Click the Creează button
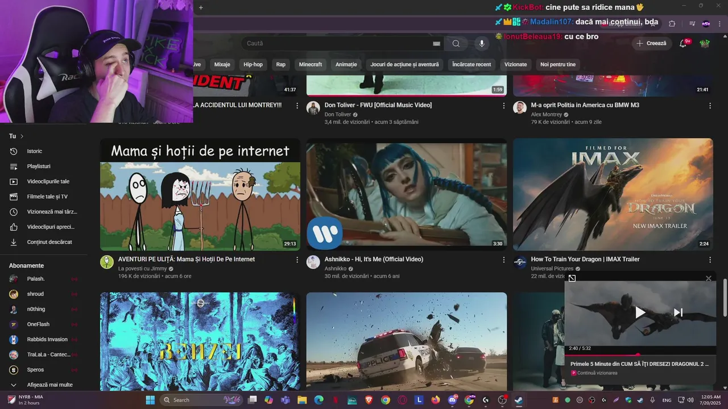This screenshot has width=728, height=409. [x=652, y=44]
